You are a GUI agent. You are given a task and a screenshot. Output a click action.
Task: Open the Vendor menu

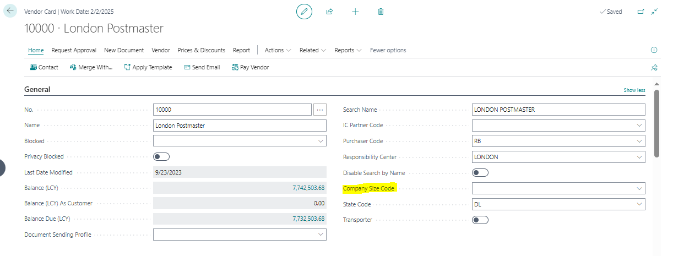161,50
